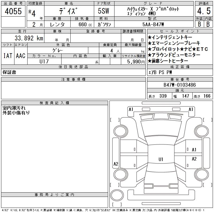This screenshot has width=214, height=214.
Task: Select the 車台番号 header
Action: coord(180,79)
